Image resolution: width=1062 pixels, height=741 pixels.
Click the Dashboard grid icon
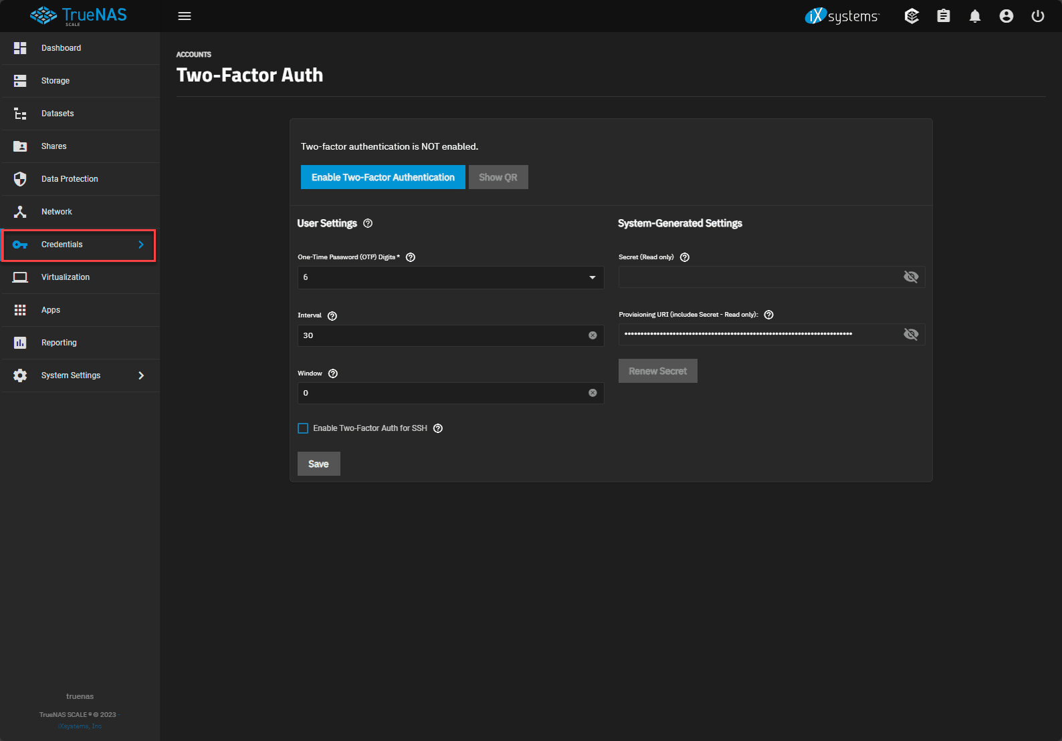20,48
